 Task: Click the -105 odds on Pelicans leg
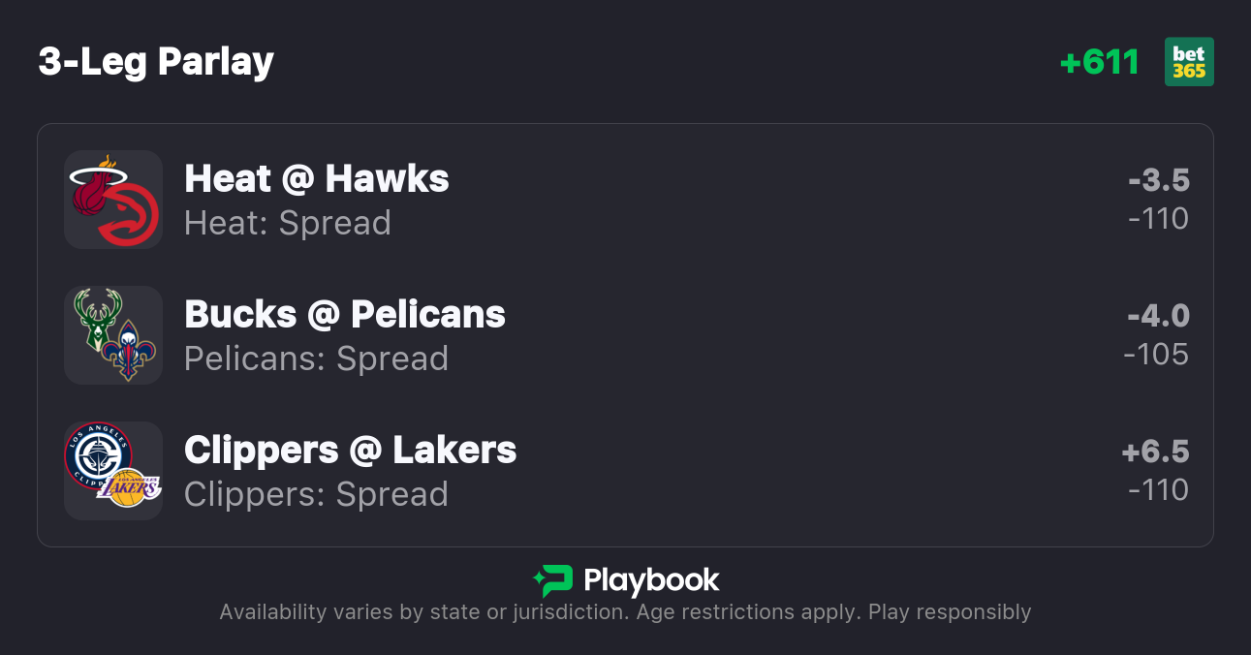1156,355
